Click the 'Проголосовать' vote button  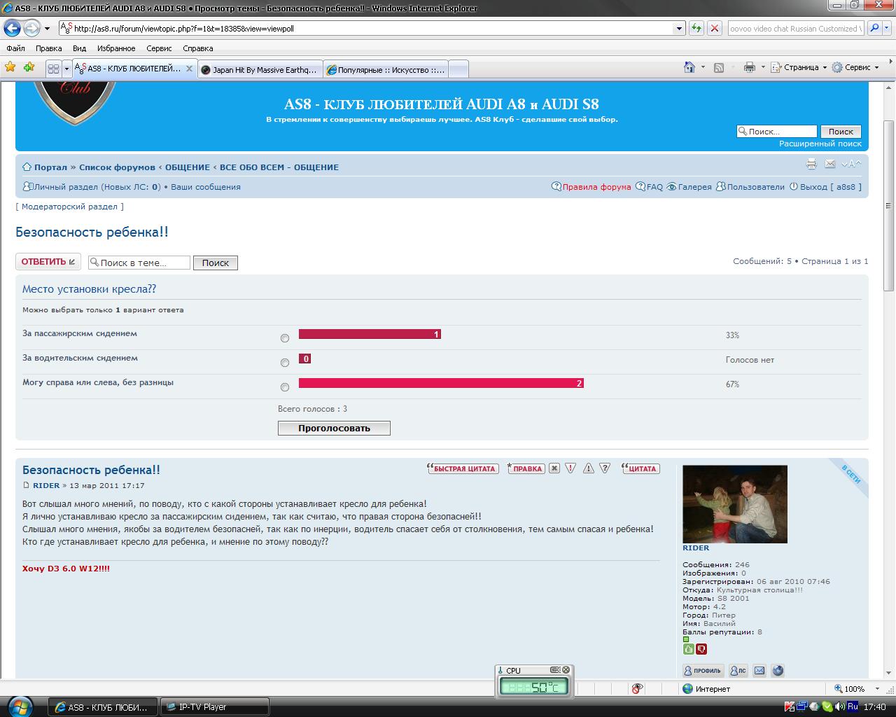pyautogui.click(x=334, y=428)
